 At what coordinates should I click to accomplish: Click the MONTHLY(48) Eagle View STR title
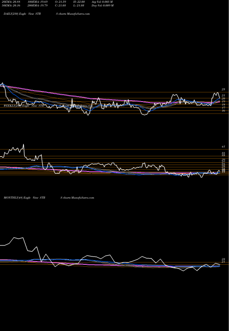click(24, 198)
